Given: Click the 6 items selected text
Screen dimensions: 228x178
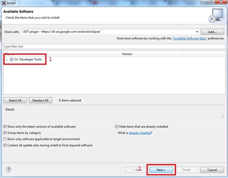Looking at the screenshot, I should pyautogui.click(x=70, y=101).
